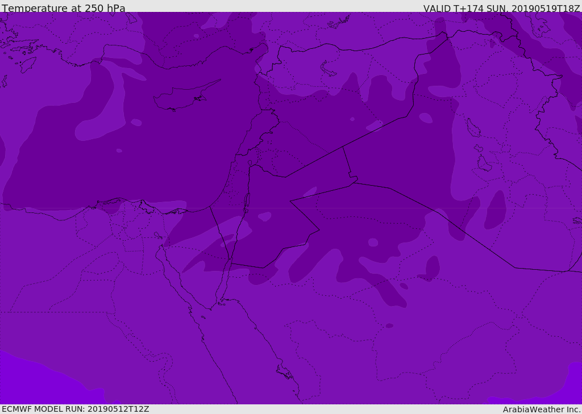Click the ECMWF MODEL RUN label
Screen dimensions: 582x414
(75, 409)
